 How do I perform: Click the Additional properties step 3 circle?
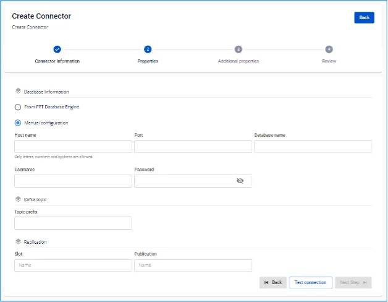tap(238, 50)
